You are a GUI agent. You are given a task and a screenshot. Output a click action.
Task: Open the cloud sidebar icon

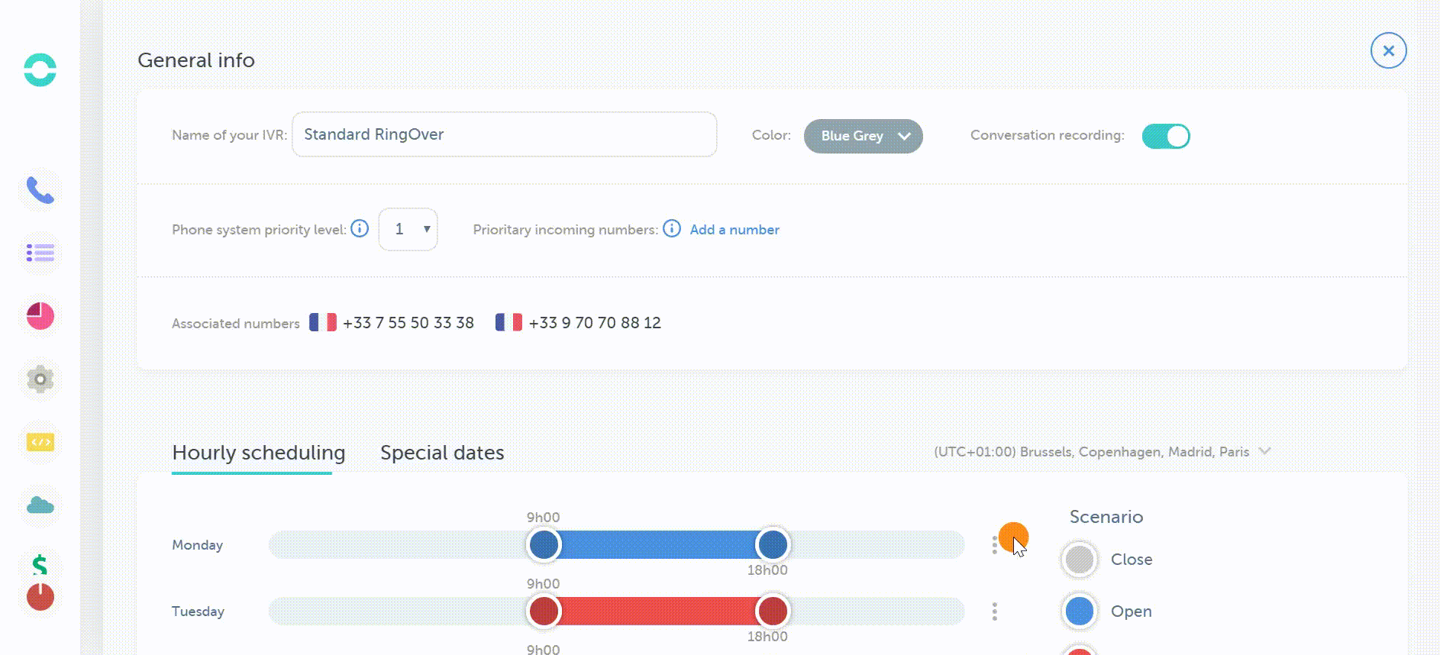click(40, 505)
